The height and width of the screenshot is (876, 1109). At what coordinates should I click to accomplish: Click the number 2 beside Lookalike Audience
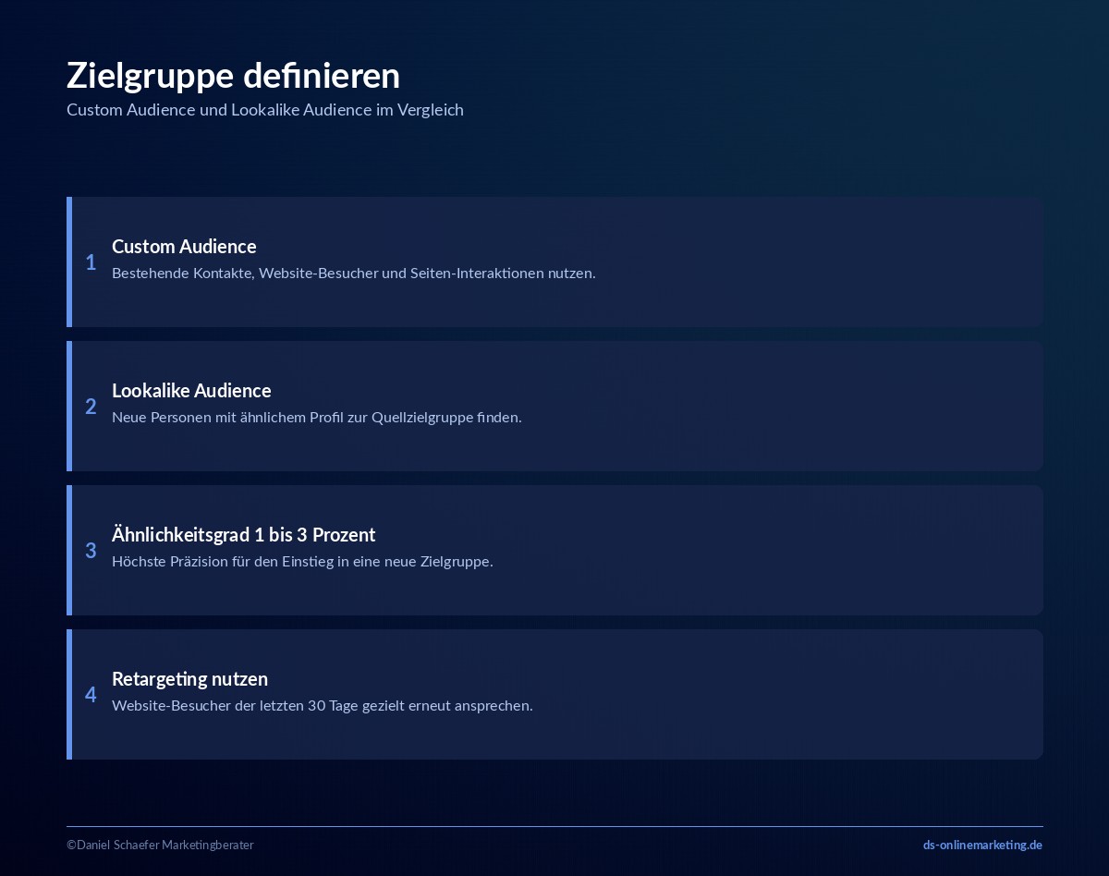91,407
